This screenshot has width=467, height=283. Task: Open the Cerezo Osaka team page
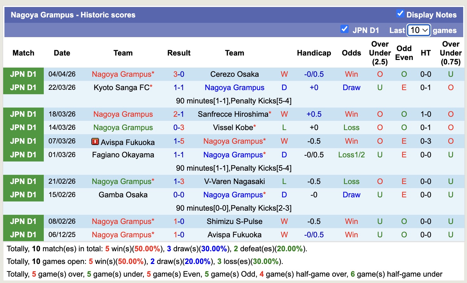tap(234, 74)
